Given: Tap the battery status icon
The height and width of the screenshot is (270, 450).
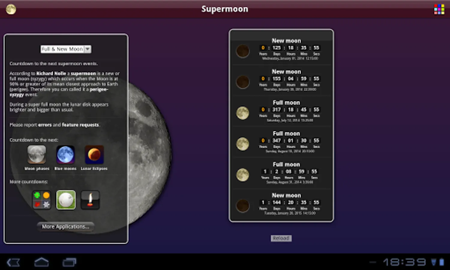Looking at the screenshot, I should (442, 262).
